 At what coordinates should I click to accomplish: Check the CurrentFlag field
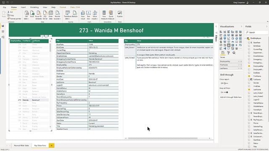tap(249, 49)
